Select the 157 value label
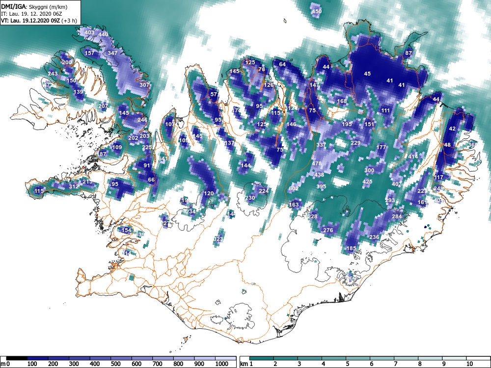This screenshot has width=491, height=368. 89,53
